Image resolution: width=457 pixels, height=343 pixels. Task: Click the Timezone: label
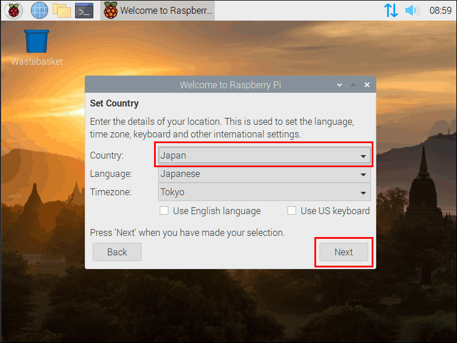[111, 192]
